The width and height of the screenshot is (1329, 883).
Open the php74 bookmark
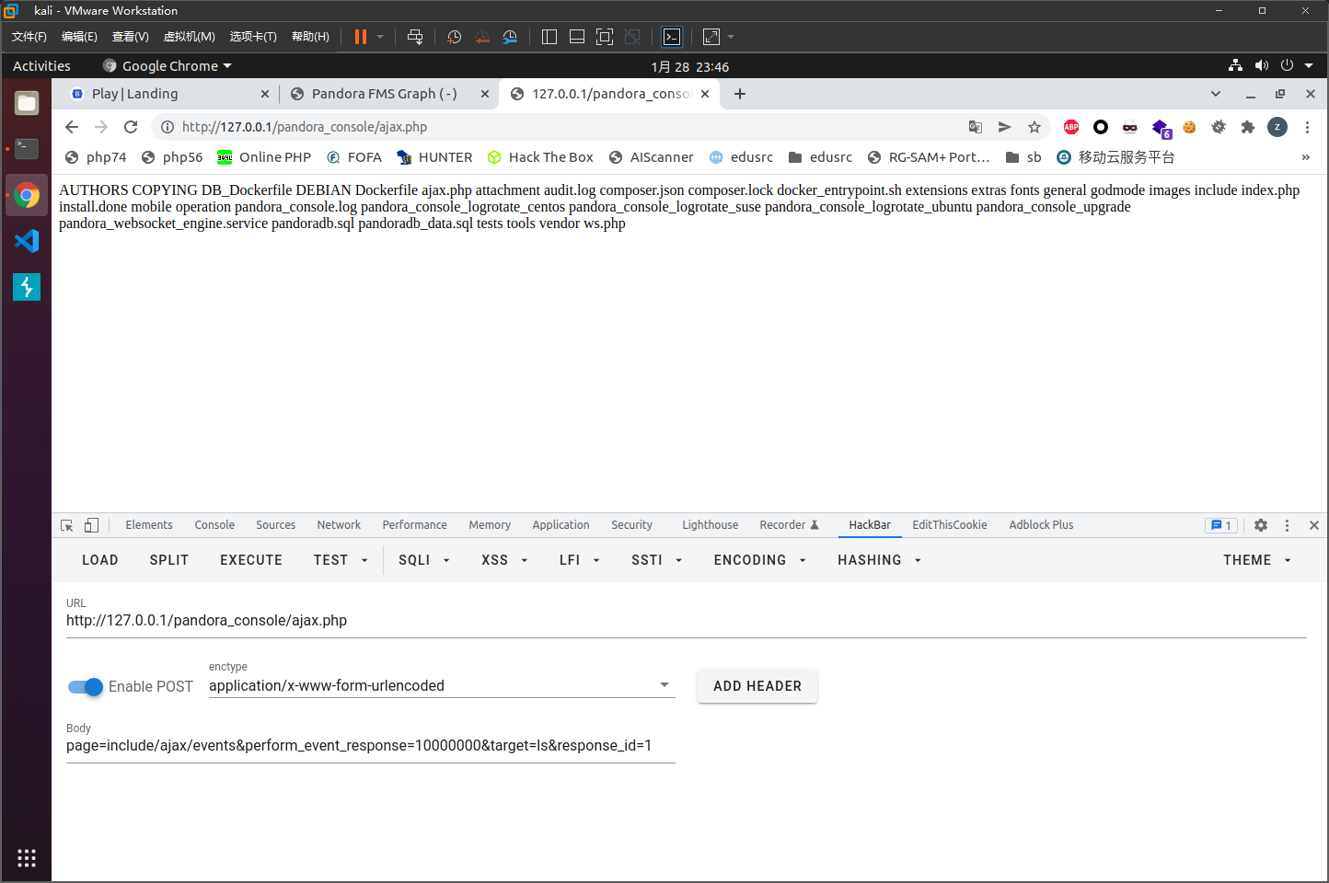96,157
